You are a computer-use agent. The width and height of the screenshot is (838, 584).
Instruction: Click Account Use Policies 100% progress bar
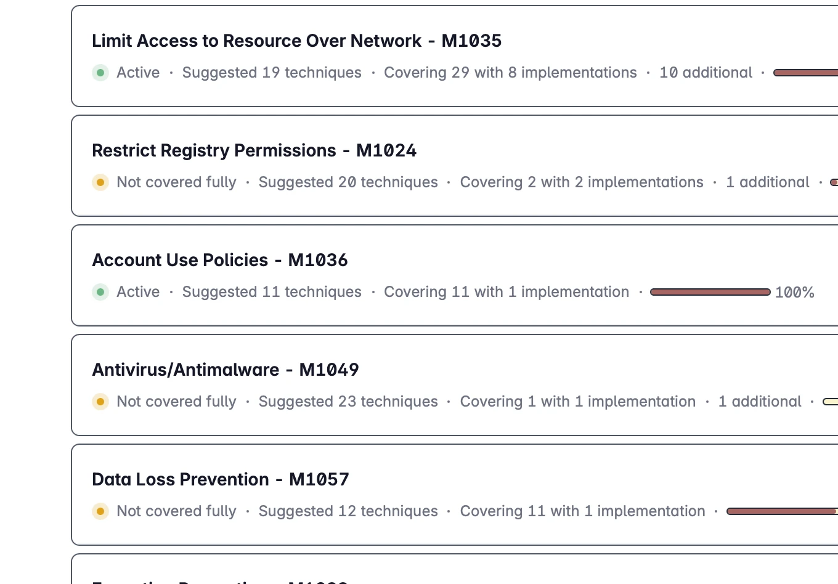(710, 292)
